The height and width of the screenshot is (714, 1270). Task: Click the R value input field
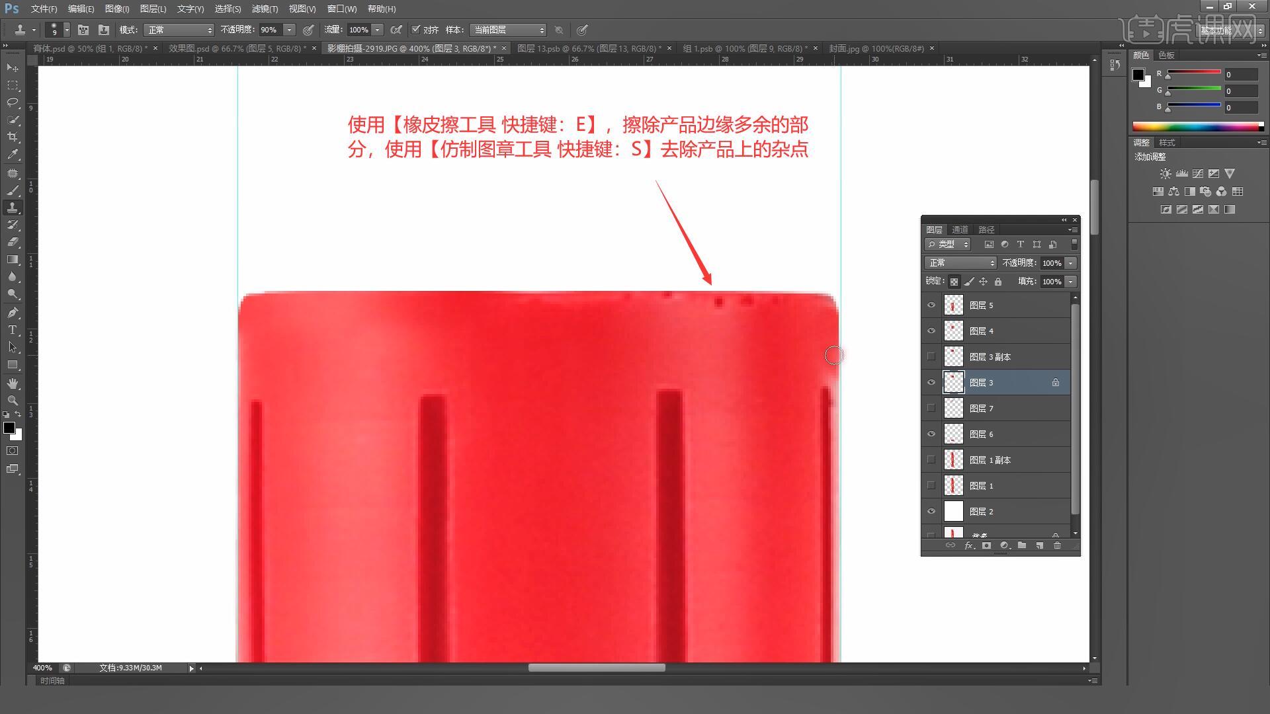point(1241,75)
